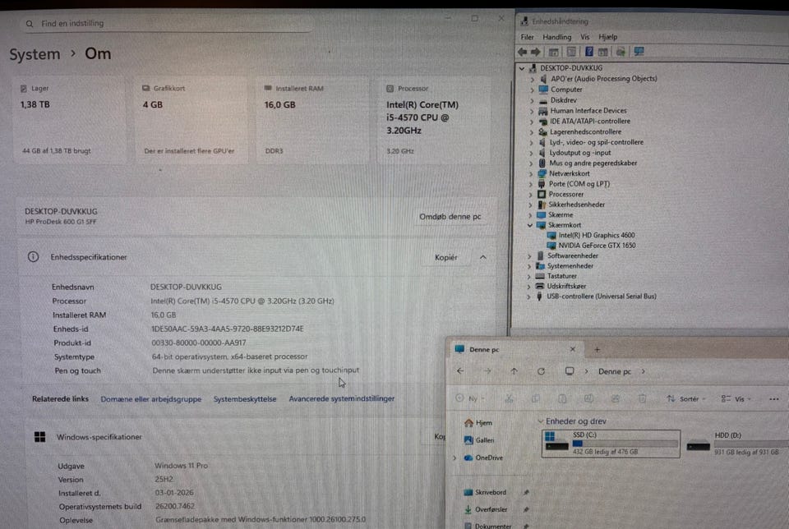Open the Ny dropdown in Explorer
Viewport: 789px width, 529px height.
pyautogui.click(x=470, y=398)
